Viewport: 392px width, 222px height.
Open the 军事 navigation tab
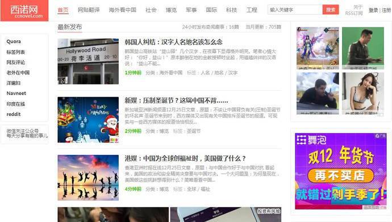click(x=191, y=10)
